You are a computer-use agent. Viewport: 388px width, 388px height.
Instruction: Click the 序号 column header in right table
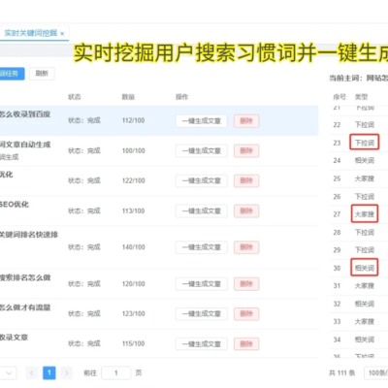(339, 97)
